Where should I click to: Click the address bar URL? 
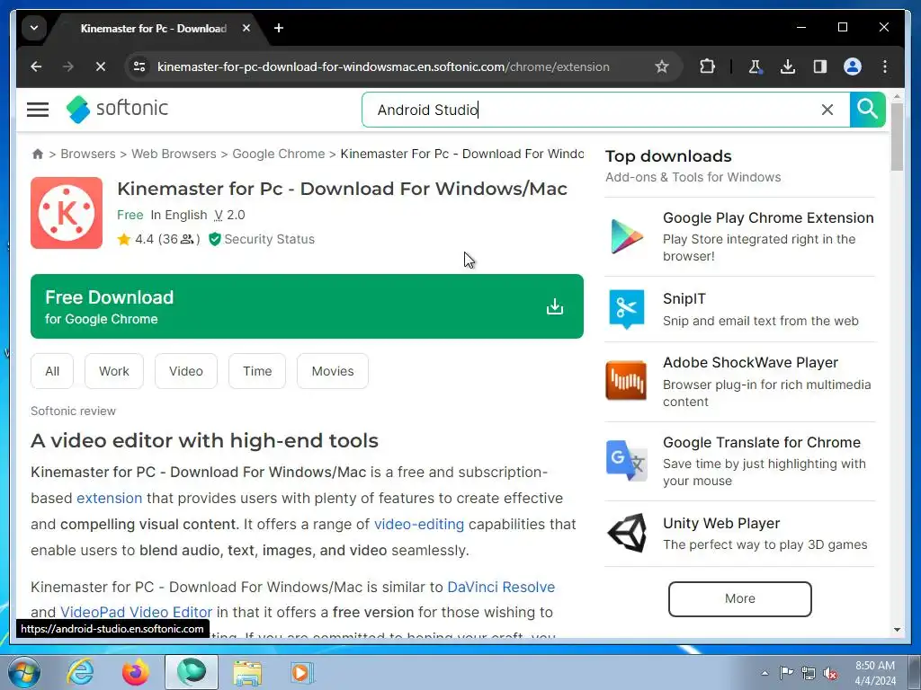point(383,66)
